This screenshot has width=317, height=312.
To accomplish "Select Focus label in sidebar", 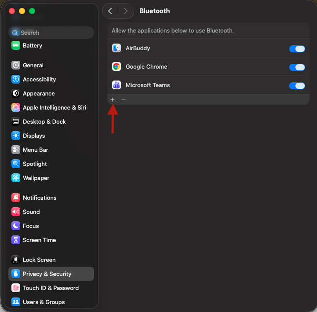I will tap(31, 226).
